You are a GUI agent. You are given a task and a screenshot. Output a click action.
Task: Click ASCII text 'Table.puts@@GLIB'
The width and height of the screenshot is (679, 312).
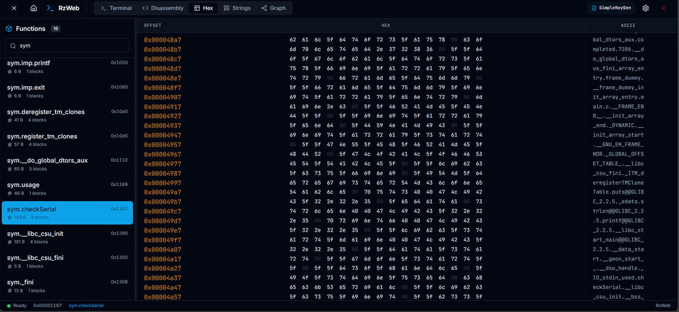pos(618,192)
